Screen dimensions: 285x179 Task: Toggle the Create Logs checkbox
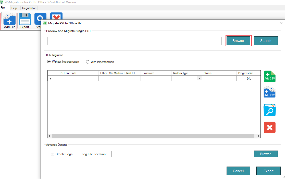pyautogui.click(x=52, y=154)
